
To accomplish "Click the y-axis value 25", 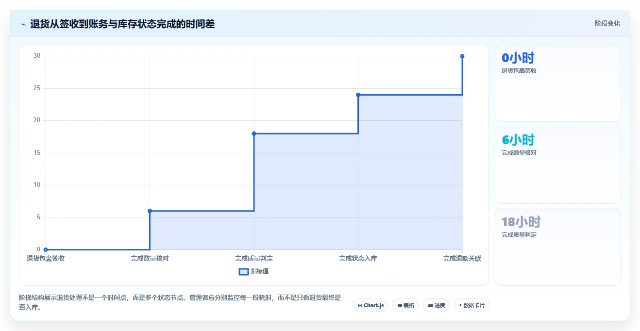I will tap(37, 88).
